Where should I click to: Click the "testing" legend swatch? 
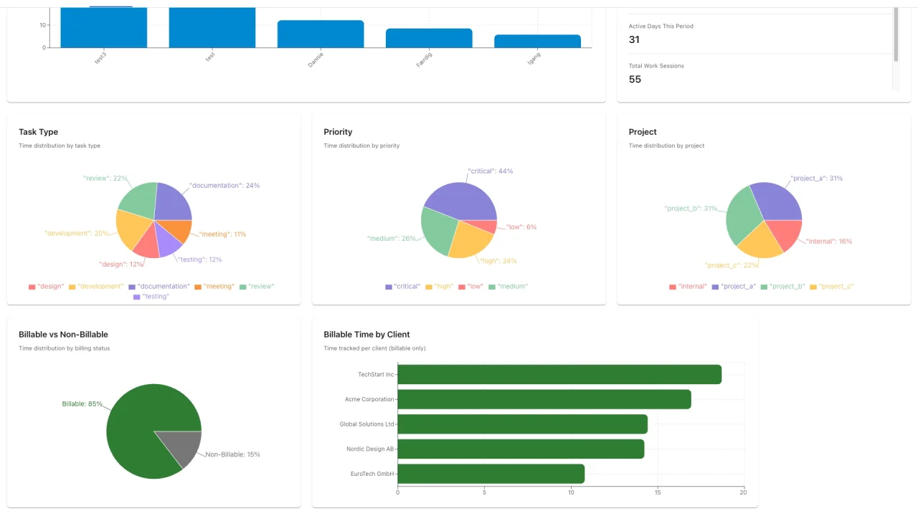pyautogui.click(x=136, y=296)
